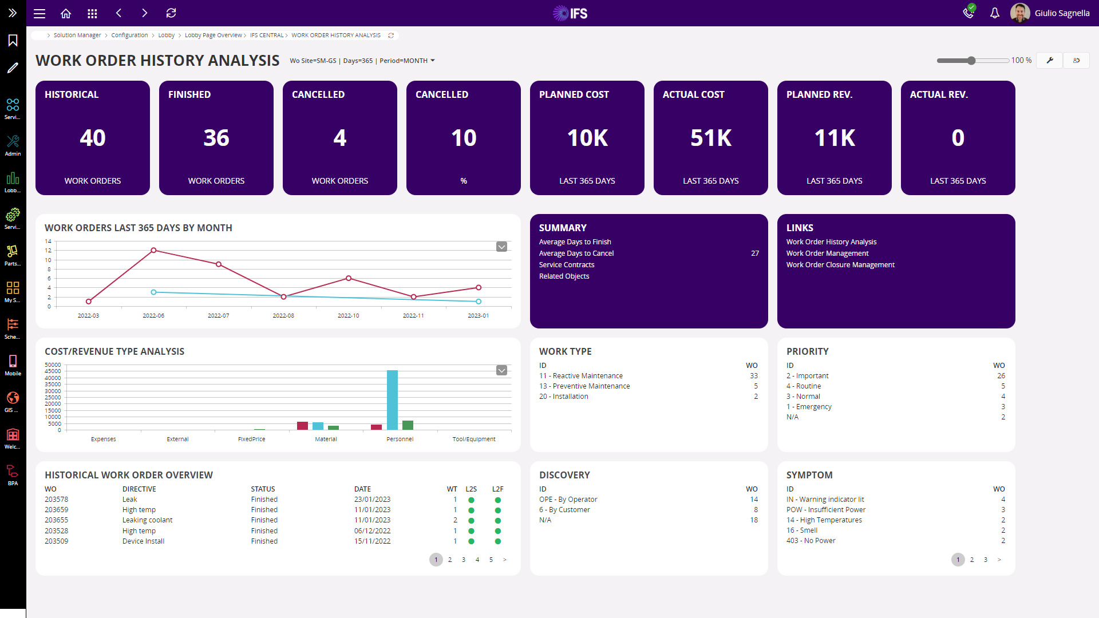Open the apps grid launcher
This screenshot has height=618, width=1099.
point(92,13)
